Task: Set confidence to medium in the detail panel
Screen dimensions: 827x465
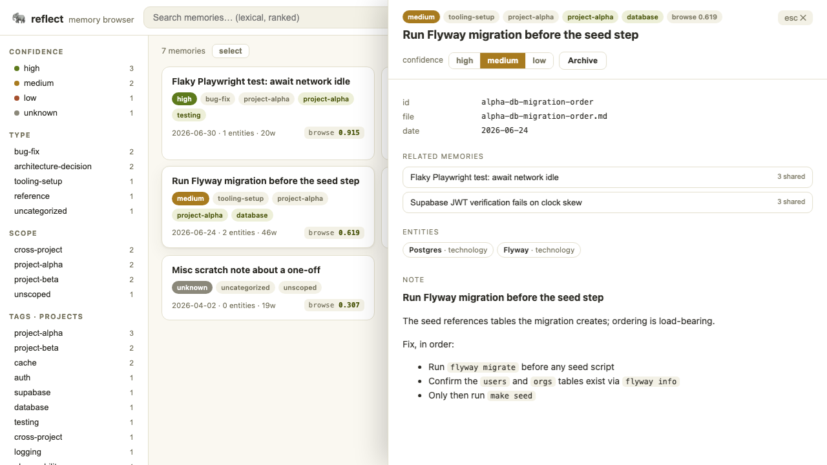Action: 503,61
